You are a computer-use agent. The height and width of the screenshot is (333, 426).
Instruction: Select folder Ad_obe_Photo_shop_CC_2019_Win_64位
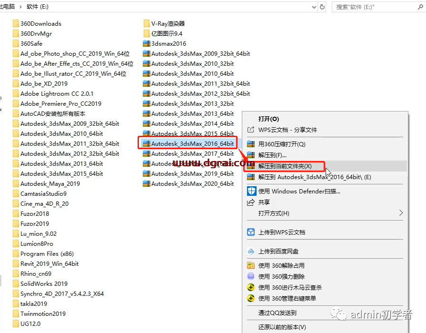(x=75, y=53)
